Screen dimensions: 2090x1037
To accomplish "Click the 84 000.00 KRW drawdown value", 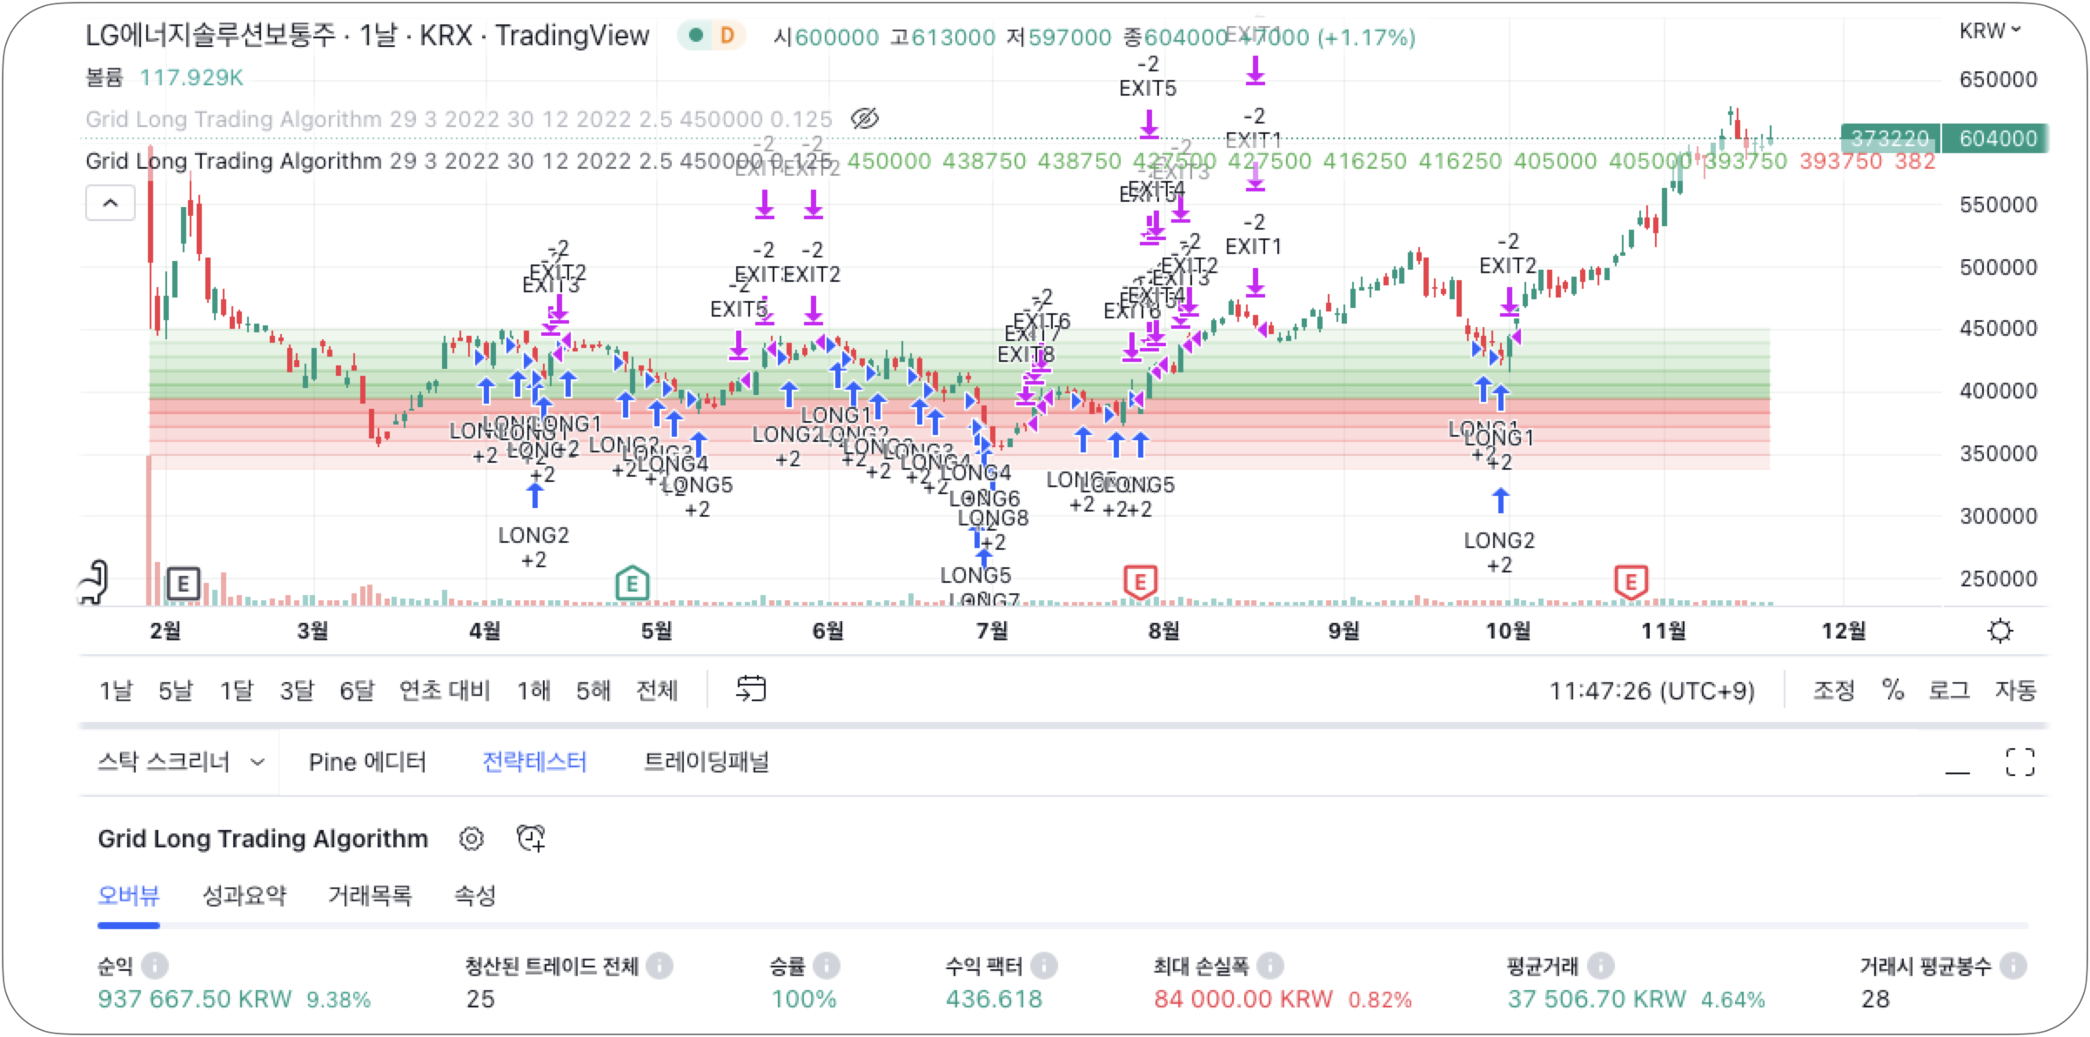I will 1243,999.
